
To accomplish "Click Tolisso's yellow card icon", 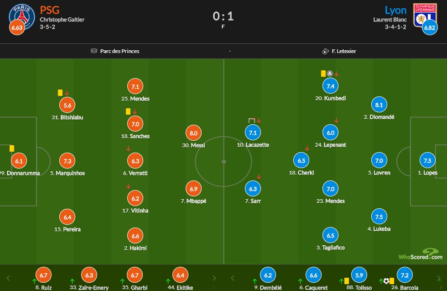I will point(347,281).
